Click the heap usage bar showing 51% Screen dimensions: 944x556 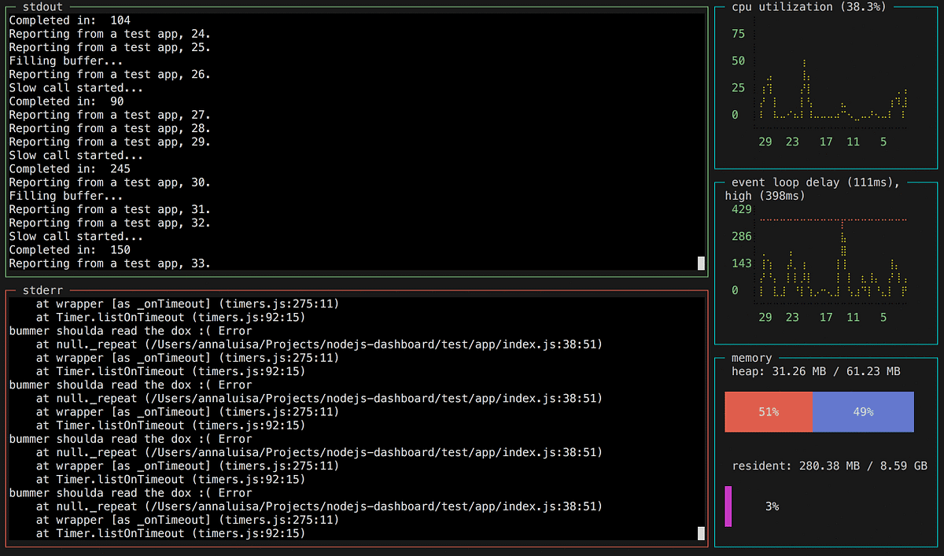[x=768, y=411]
